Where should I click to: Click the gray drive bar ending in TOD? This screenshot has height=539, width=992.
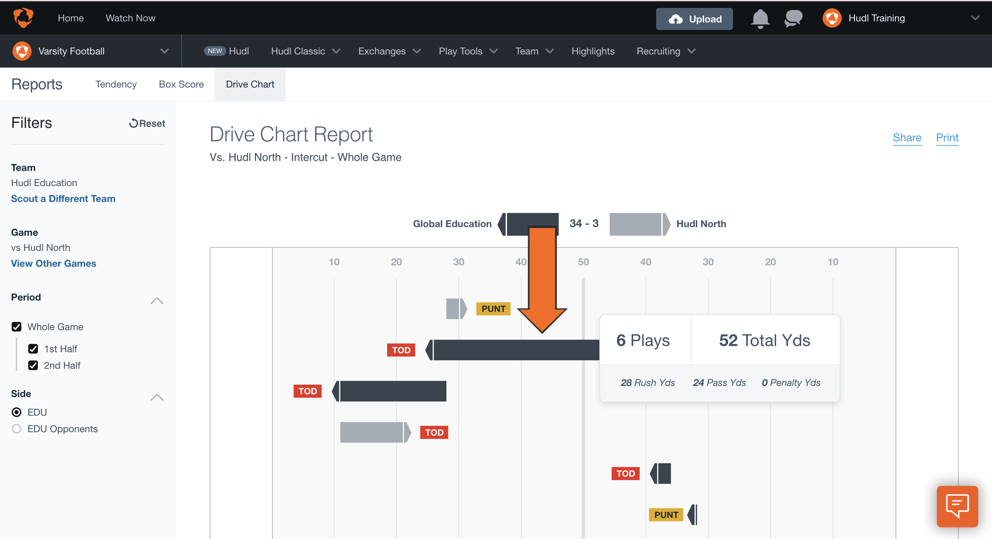[375, 432]
